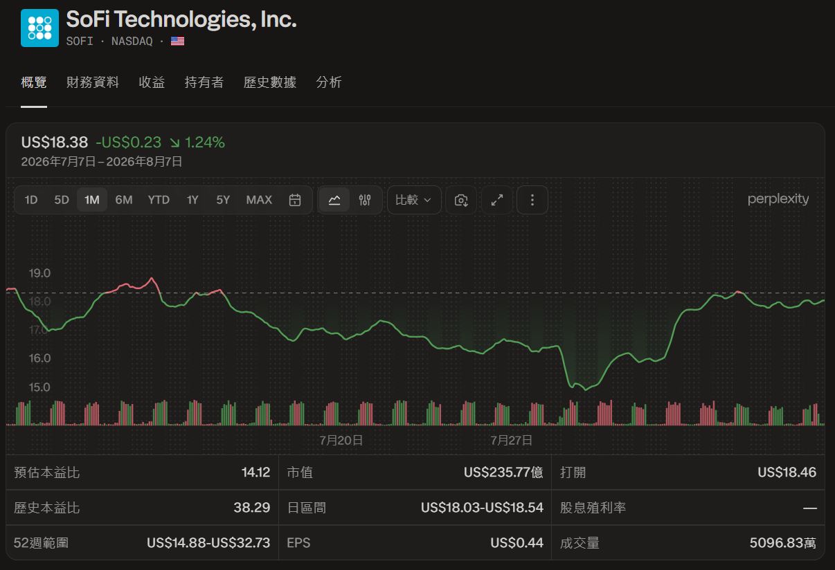Click the 19.0 price axis label
The image size is (835, 570).
[x=39, y=273]
